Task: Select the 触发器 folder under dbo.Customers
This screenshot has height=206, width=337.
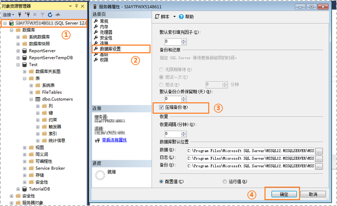Action: tap(55, 127)
